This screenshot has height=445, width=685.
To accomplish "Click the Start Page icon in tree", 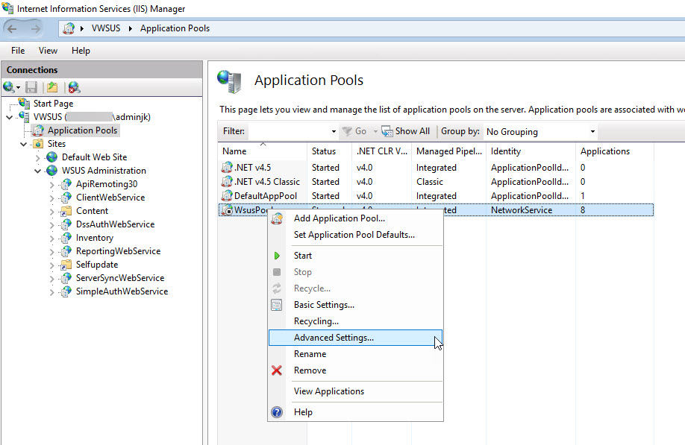I will [24, 103].
